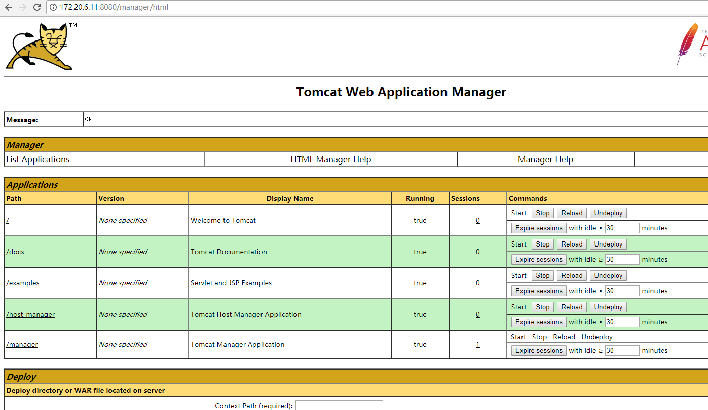
Task: View the 1 session for /manager
Action: 478,344
